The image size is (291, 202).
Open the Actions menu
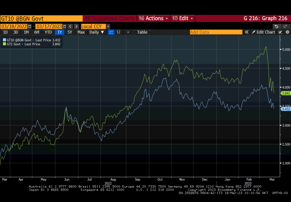pos(154,18)
